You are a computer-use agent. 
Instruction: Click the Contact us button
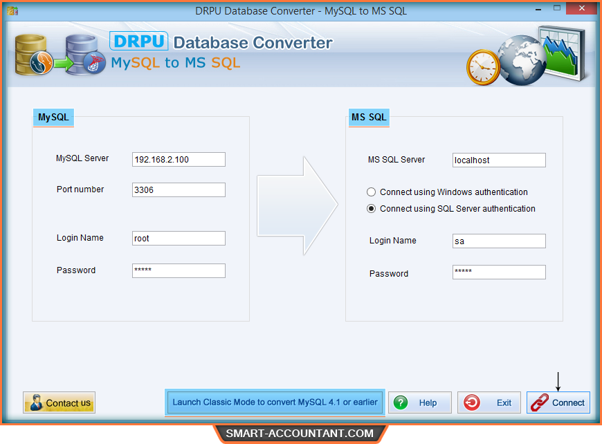(x=59, y=403)
